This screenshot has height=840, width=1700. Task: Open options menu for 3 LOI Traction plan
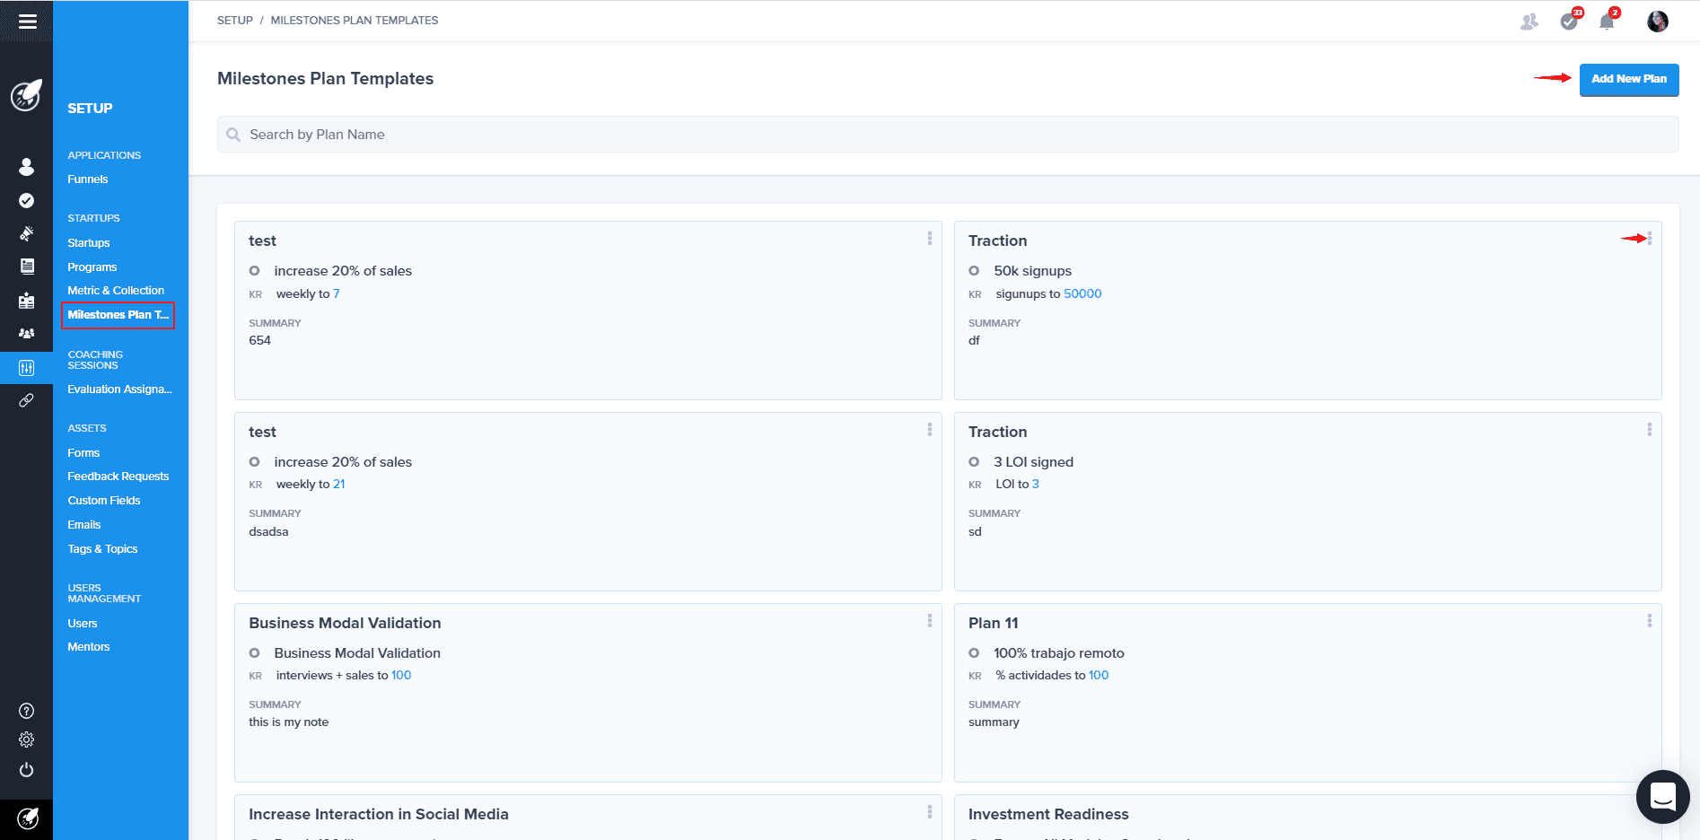pyautogui.click(x=1650, y=430)
